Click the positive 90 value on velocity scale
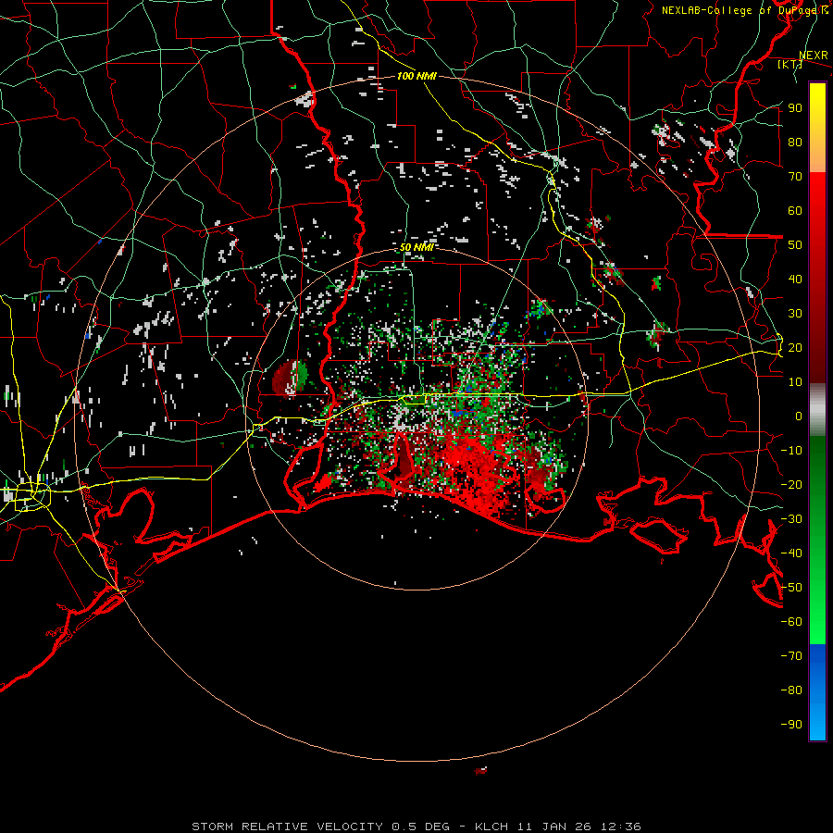The width and height of the screenshot is (833, 833). point(795,108)
